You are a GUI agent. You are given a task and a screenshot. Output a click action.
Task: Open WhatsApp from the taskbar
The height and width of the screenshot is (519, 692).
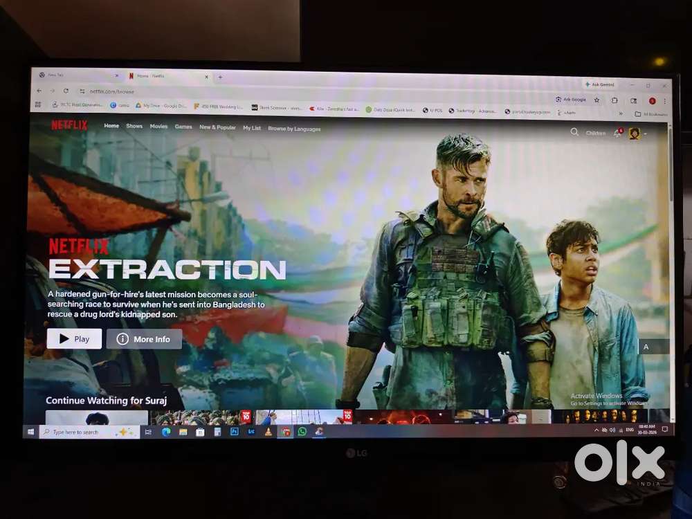(x=302, y=431)
